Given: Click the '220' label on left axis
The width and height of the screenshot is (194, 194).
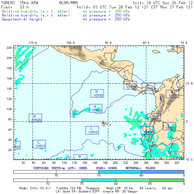Looking at the screenshot, I should tap(9, 48).
